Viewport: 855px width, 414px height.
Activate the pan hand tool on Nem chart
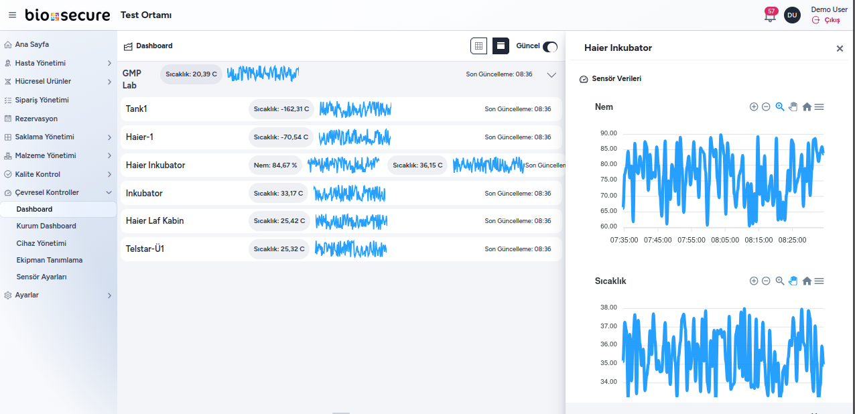(793, 107)
